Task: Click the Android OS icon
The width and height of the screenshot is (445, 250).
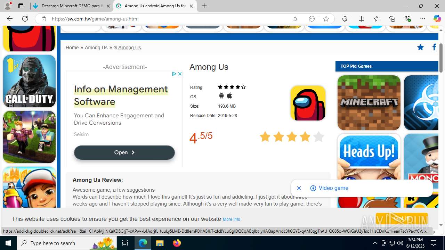Action: (x=221, y=96)
